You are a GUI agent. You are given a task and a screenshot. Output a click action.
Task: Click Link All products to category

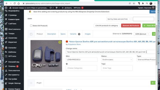coord(107,25)
